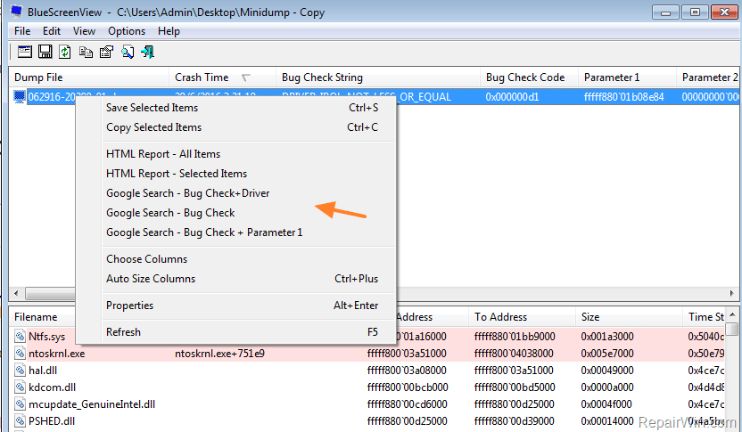
Task: Choose HTML Report - All Items
Action: click(163, 154)
